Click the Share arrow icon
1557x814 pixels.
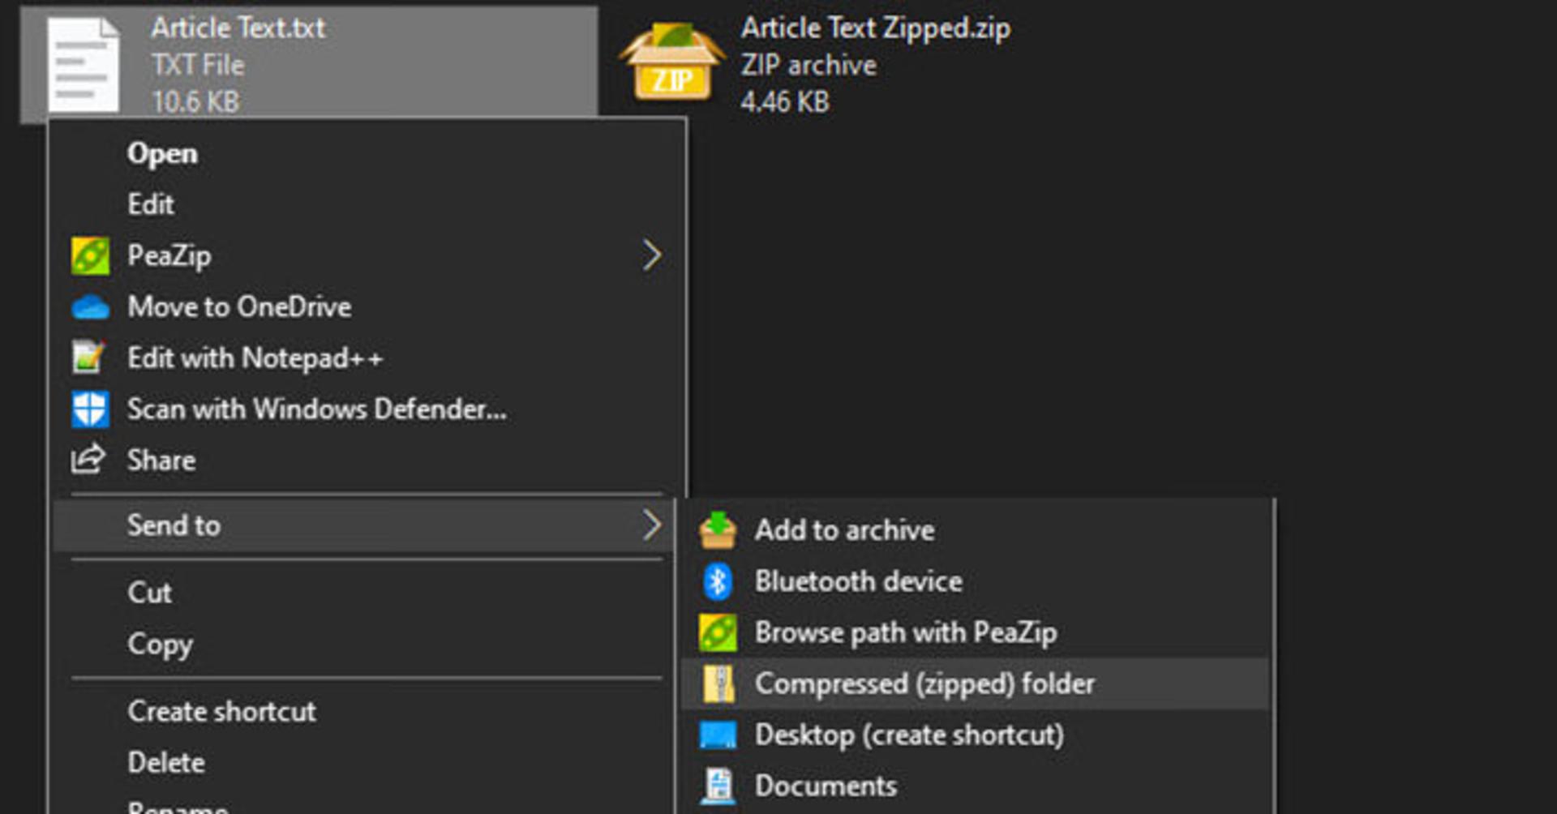88,460
